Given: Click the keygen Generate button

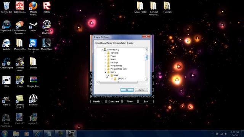Looking at the screenshot, I should (114, 102).
